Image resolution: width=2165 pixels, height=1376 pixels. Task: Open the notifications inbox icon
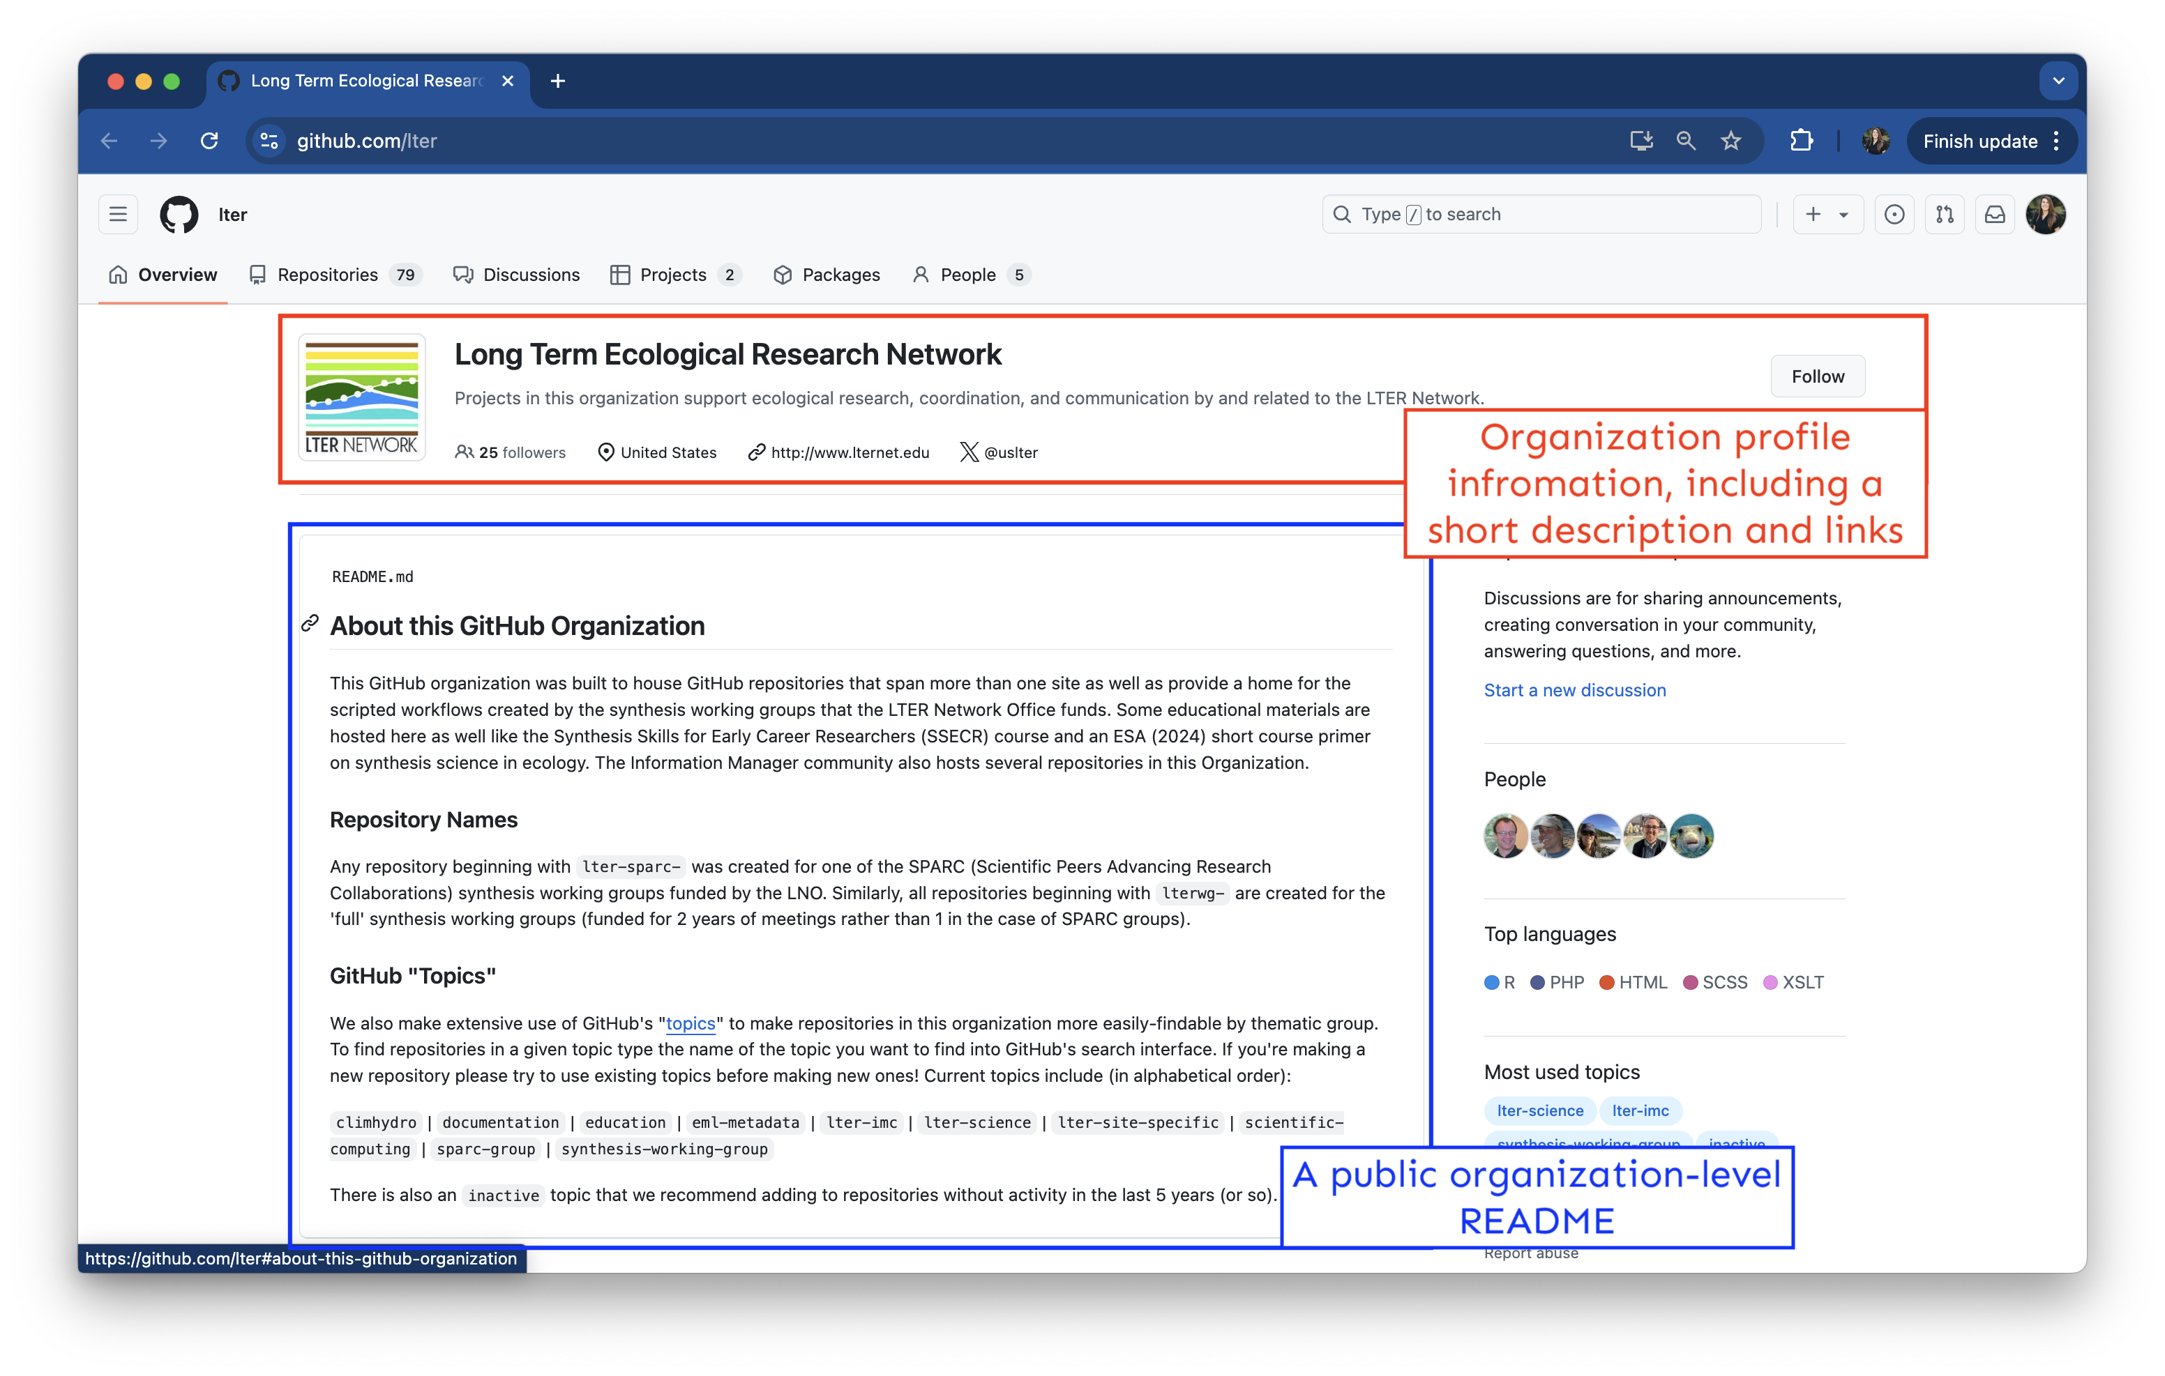pos(1994,214)
